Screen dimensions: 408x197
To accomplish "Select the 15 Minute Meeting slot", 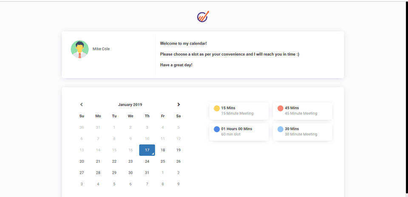I will [239, 111].
